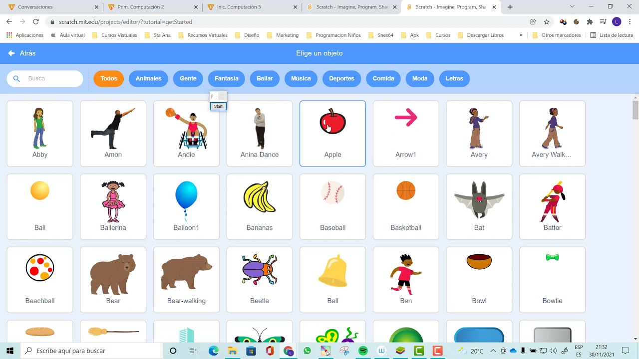Pick the Beachball sprite
Image resolution: width=639 pixels, height=359 pixels.
(40, 280)
